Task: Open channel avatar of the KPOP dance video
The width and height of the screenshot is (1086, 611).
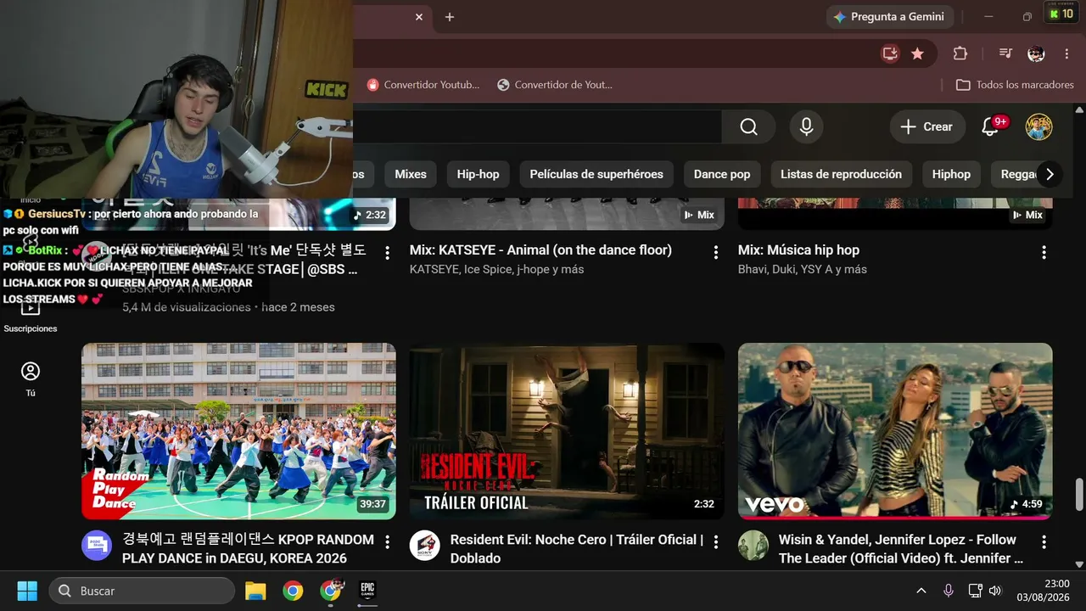Action: pyautogui.click(x=96, y=546)
